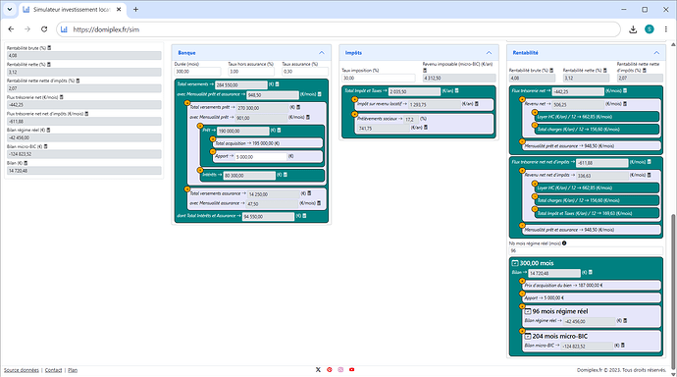Reload the page with refresh button
This screenshot has height=377, width=677.
44,29
